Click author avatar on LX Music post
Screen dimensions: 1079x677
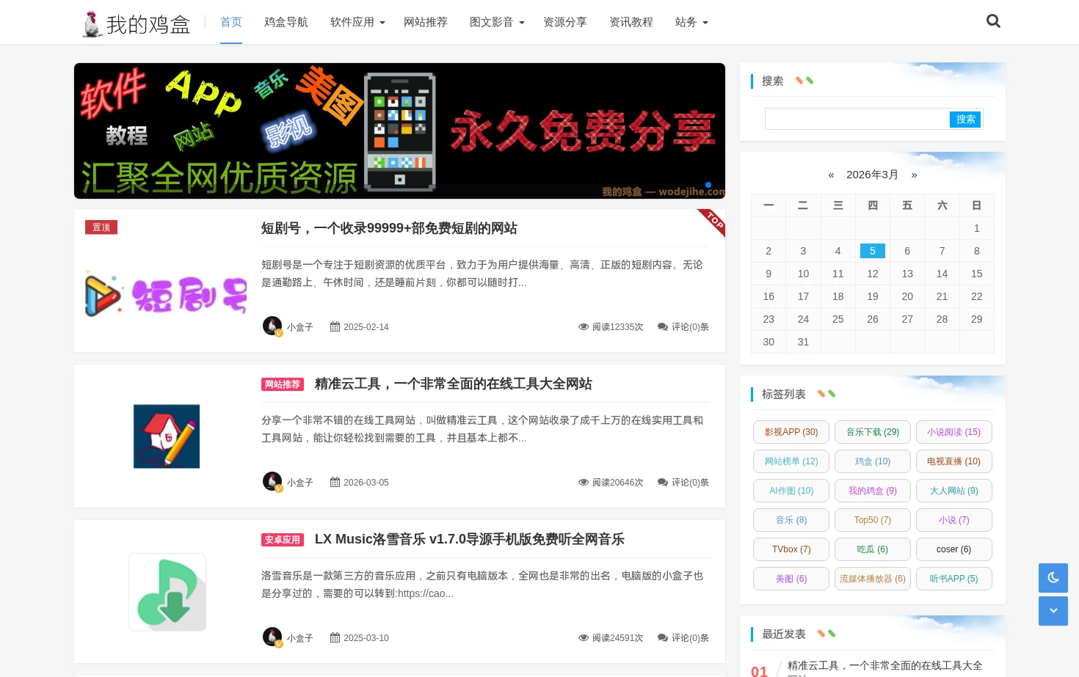[272, 637]
